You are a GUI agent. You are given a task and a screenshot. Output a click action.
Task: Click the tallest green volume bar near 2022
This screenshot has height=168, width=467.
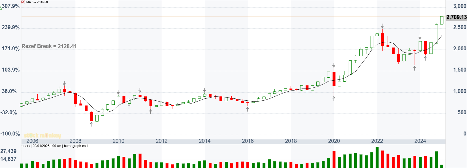point(377,157)
